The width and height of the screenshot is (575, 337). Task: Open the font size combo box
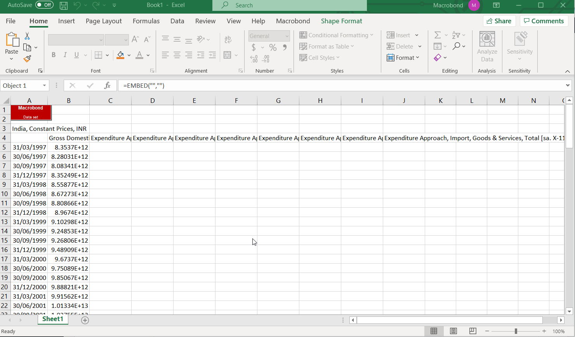click(116, 40)
